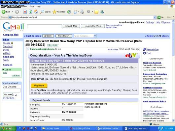This screenshot has width=175, height=131.
Task: Open the Contacts link
Action: pyautogui.click(x=8, y=65)
